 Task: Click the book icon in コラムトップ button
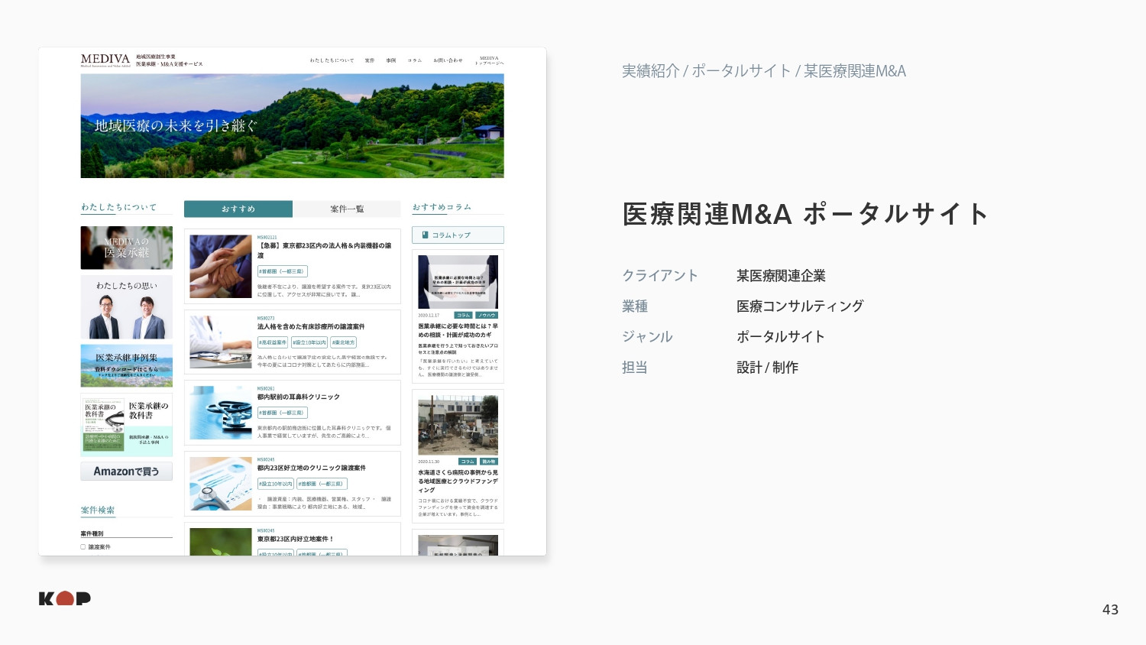(x=426, y=235)
